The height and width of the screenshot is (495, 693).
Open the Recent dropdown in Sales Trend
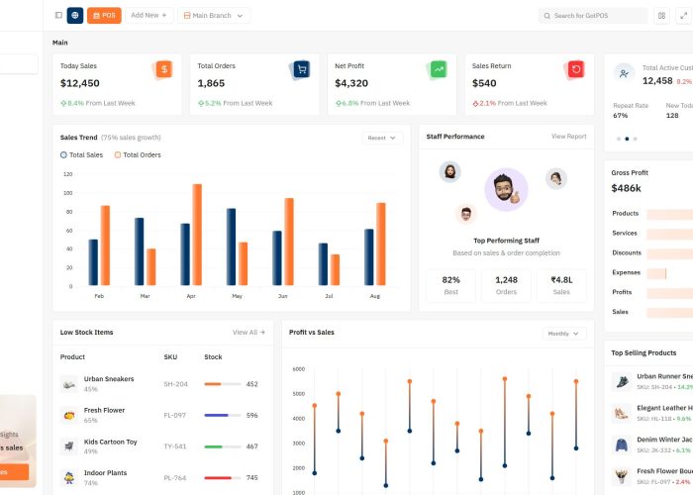coord(382,138)
